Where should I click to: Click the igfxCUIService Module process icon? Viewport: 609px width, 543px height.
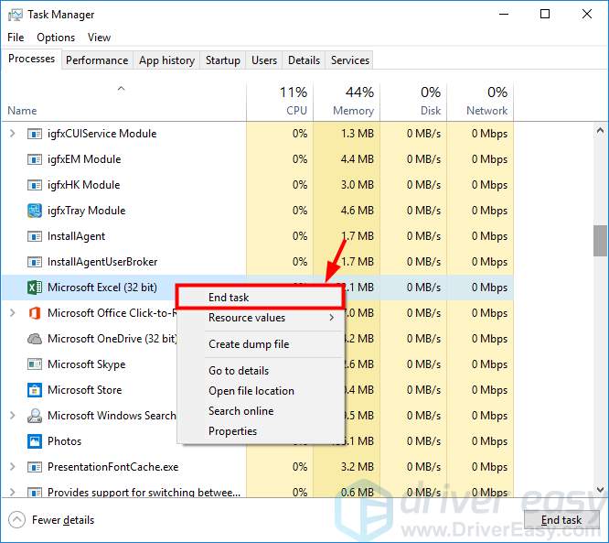[x=35, y=134]
